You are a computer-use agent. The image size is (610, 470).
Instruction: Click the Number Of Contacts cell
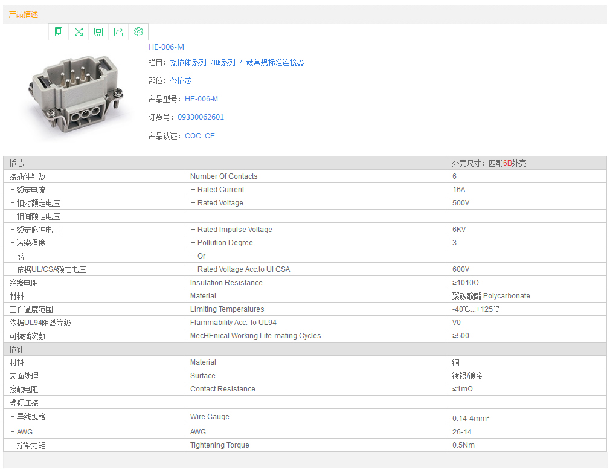pyautogui.click(x=223, y=176)
